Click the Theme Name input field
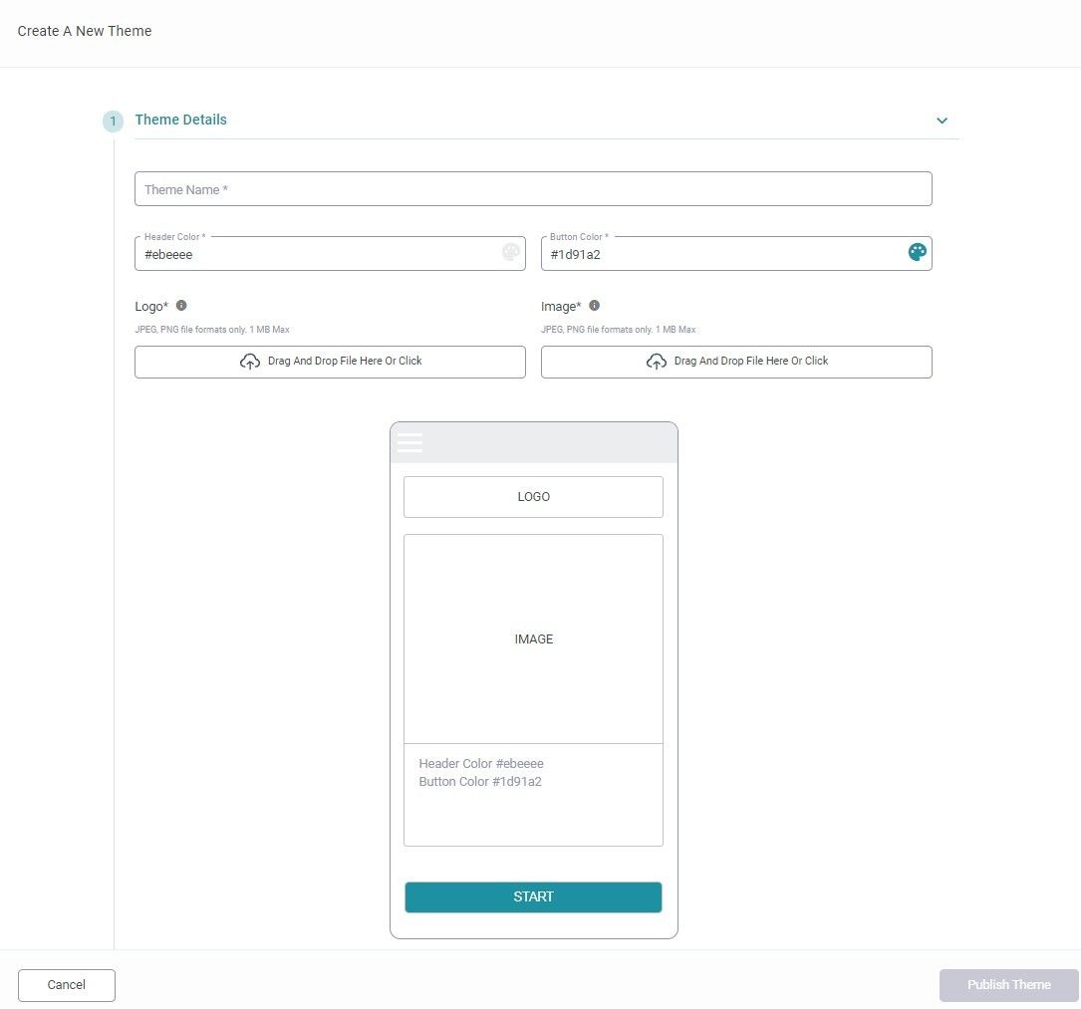Image resolution: width=1081 pixels, height=1009 pixels. click(x=533, y=189)
